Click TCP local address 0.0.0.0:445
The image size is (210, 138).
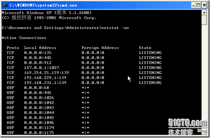[x=38, y=58]
